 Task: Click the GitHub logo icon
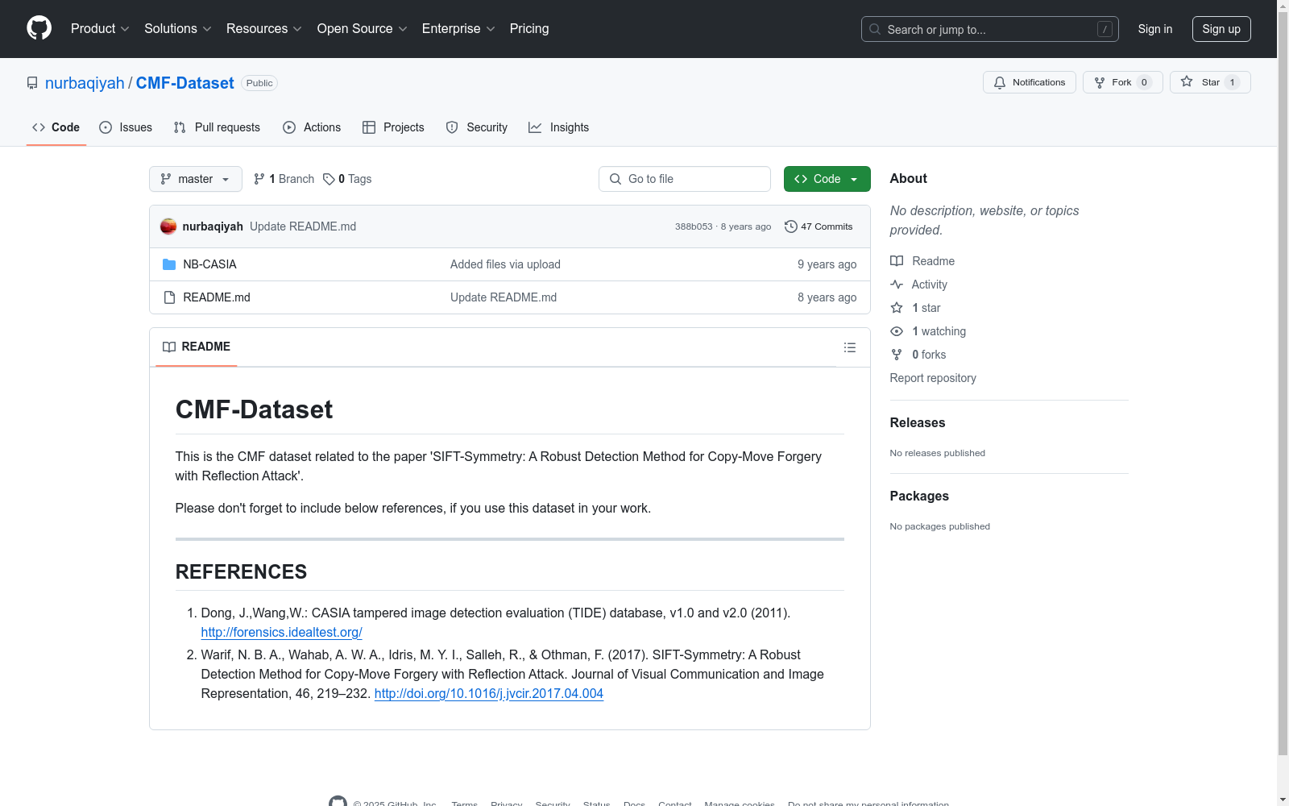39,28
